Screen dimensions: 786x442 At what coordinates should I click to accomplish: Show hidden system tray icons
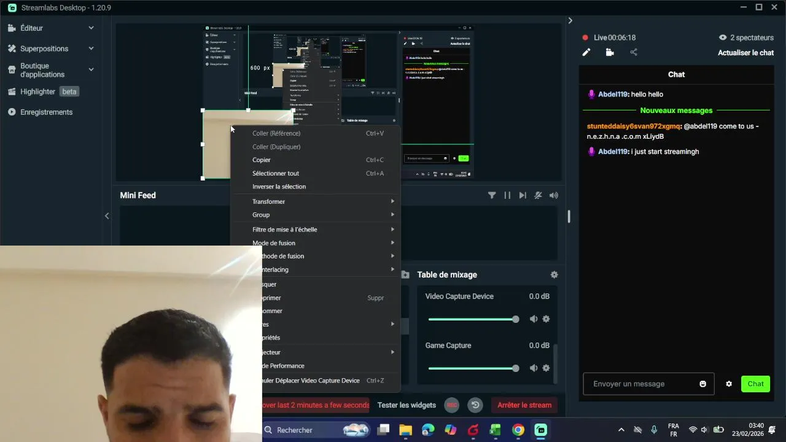pyautogui.click(x=621, y=430)
